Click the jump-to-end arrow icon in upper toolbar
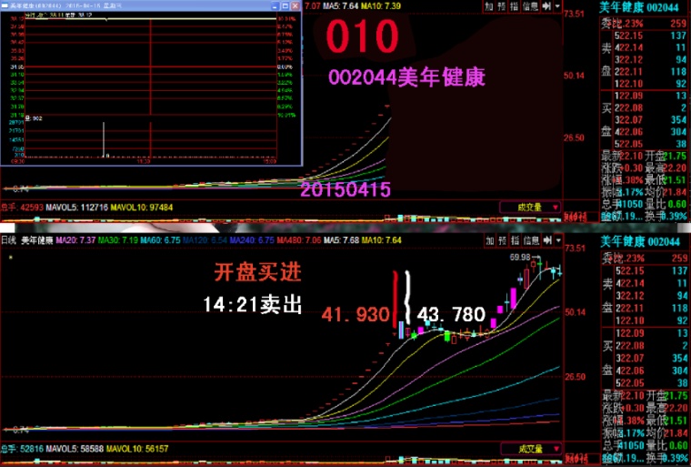The image size is (691, 467). pyautogui.click(x=547, y=5)
